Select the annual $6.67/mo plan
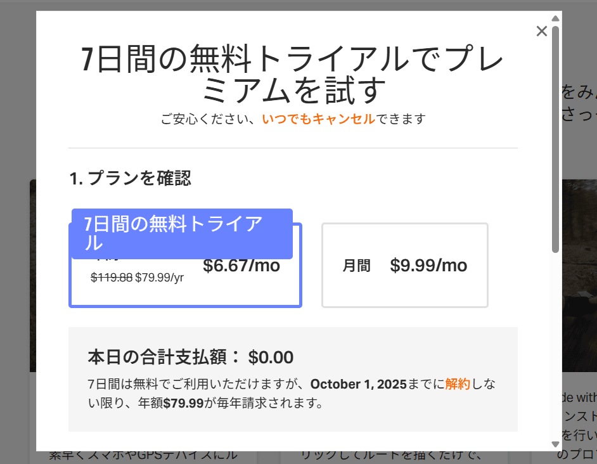Image resolution: width=597 pixels, height=464 pixels. pyautogui.click(x=241, y=285)
